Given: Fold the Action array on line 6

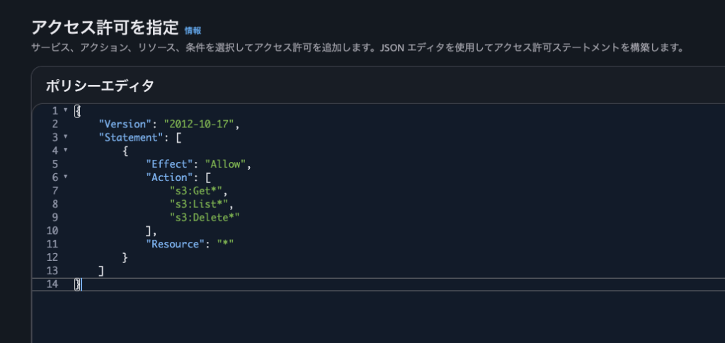Looking at the screenshot, I should pos(66,177).
